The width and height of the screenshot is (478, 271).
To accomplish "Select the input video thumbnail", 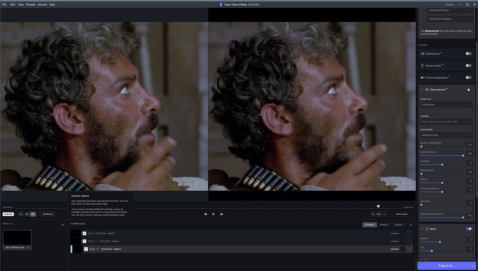I will click(17, 238).
